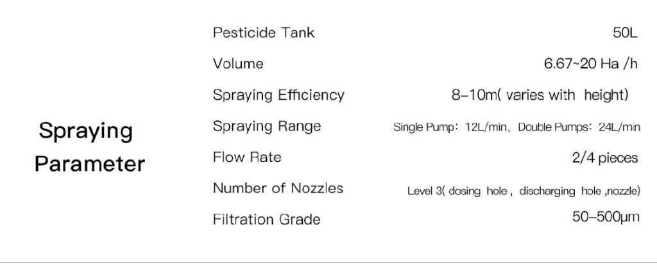Select the Pesticide Tank label
657x270 pixels.
(x=264, y=33)
